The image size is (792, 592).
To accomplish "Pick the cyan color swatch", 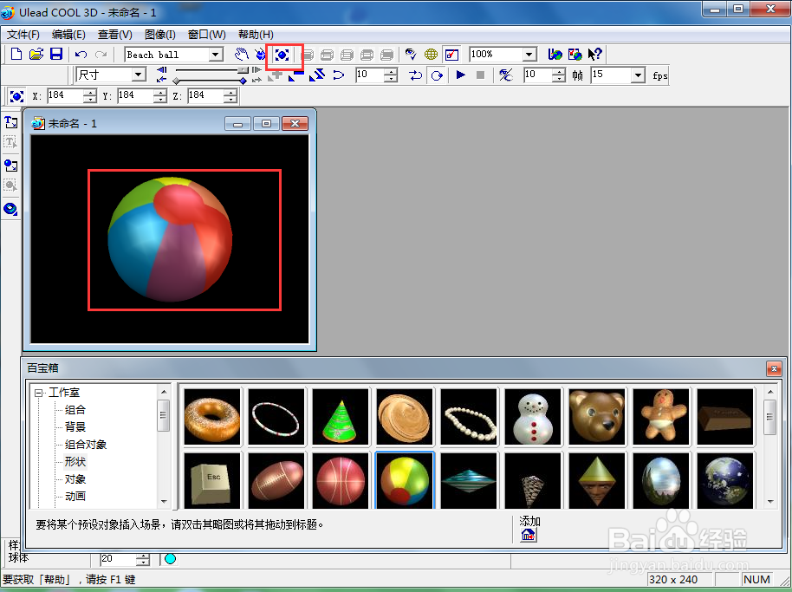I will tap(170, 559).
